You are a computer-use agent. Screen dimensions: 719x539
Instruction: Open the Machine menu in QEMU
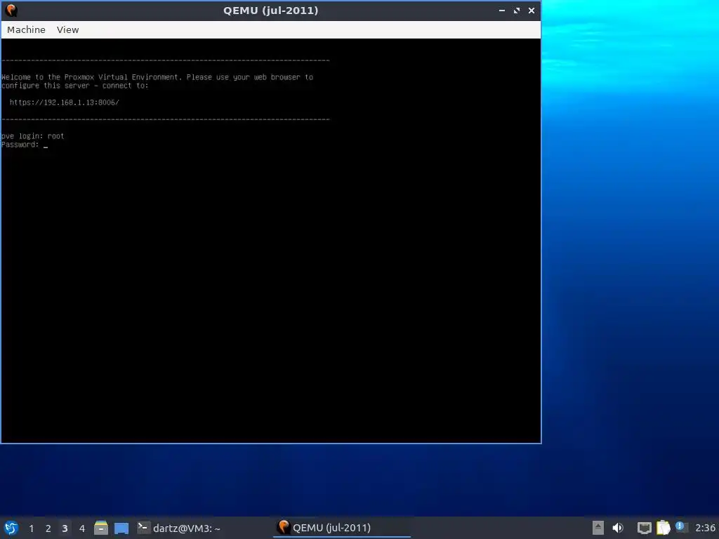click(26, 29)
